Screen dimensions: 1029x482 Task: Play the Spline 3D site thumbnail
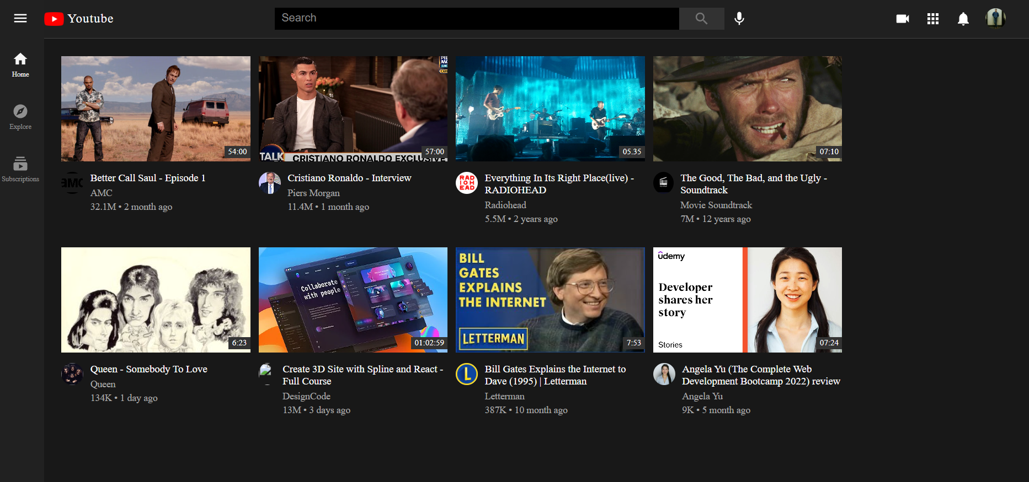(353, 300)
